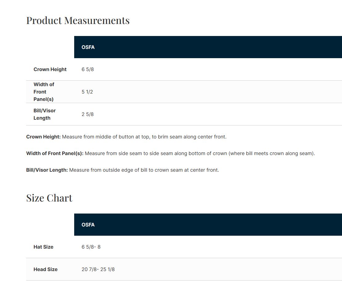Select OSFA header in Size Chart table

tap(88, 225)
